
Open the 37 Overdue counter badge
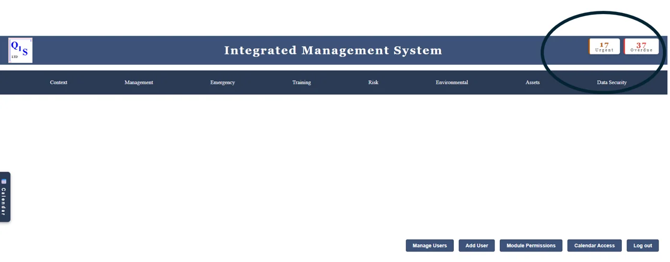[641, 47]
